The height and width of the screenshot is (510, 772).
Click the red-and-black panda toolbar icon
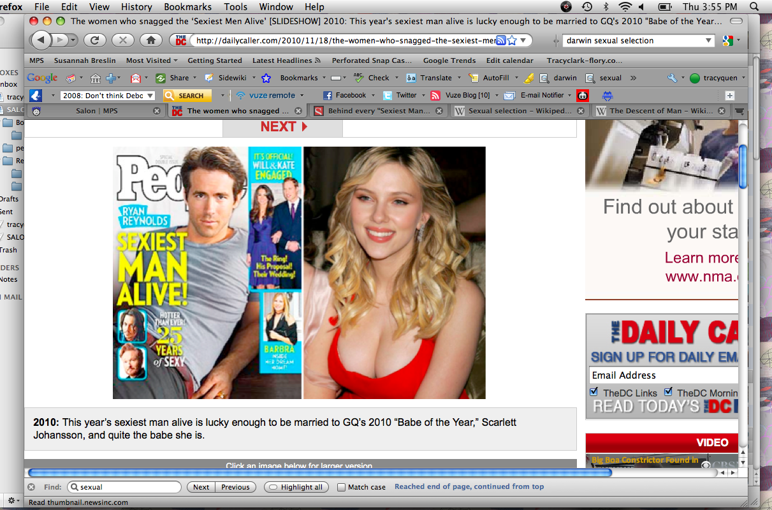coord(583,96)
